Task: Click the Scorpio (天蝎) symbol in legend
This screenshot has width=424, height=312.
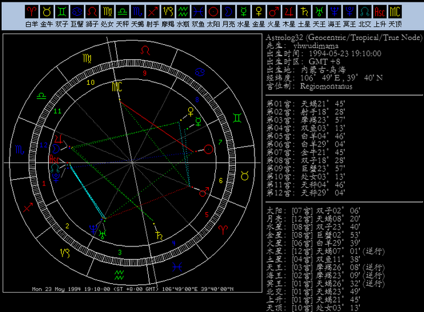Action: point(138,12)
